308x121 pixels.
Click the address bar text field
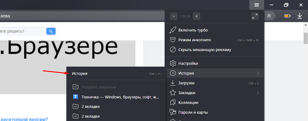83,16
